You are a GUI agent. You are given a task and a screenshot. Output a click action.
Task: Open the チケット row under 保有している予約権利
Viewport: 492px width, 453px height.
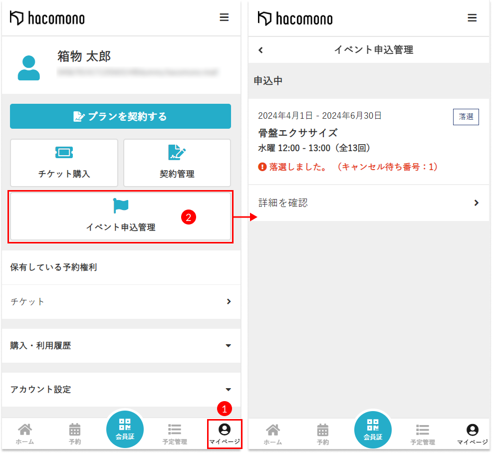click(x=121, y=301)
